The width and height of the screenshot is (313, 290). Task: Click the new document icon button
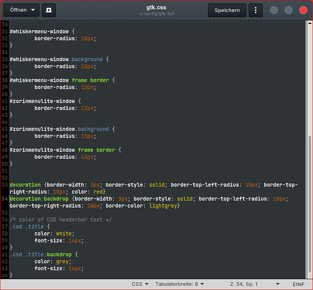click(x=49, y=10)
